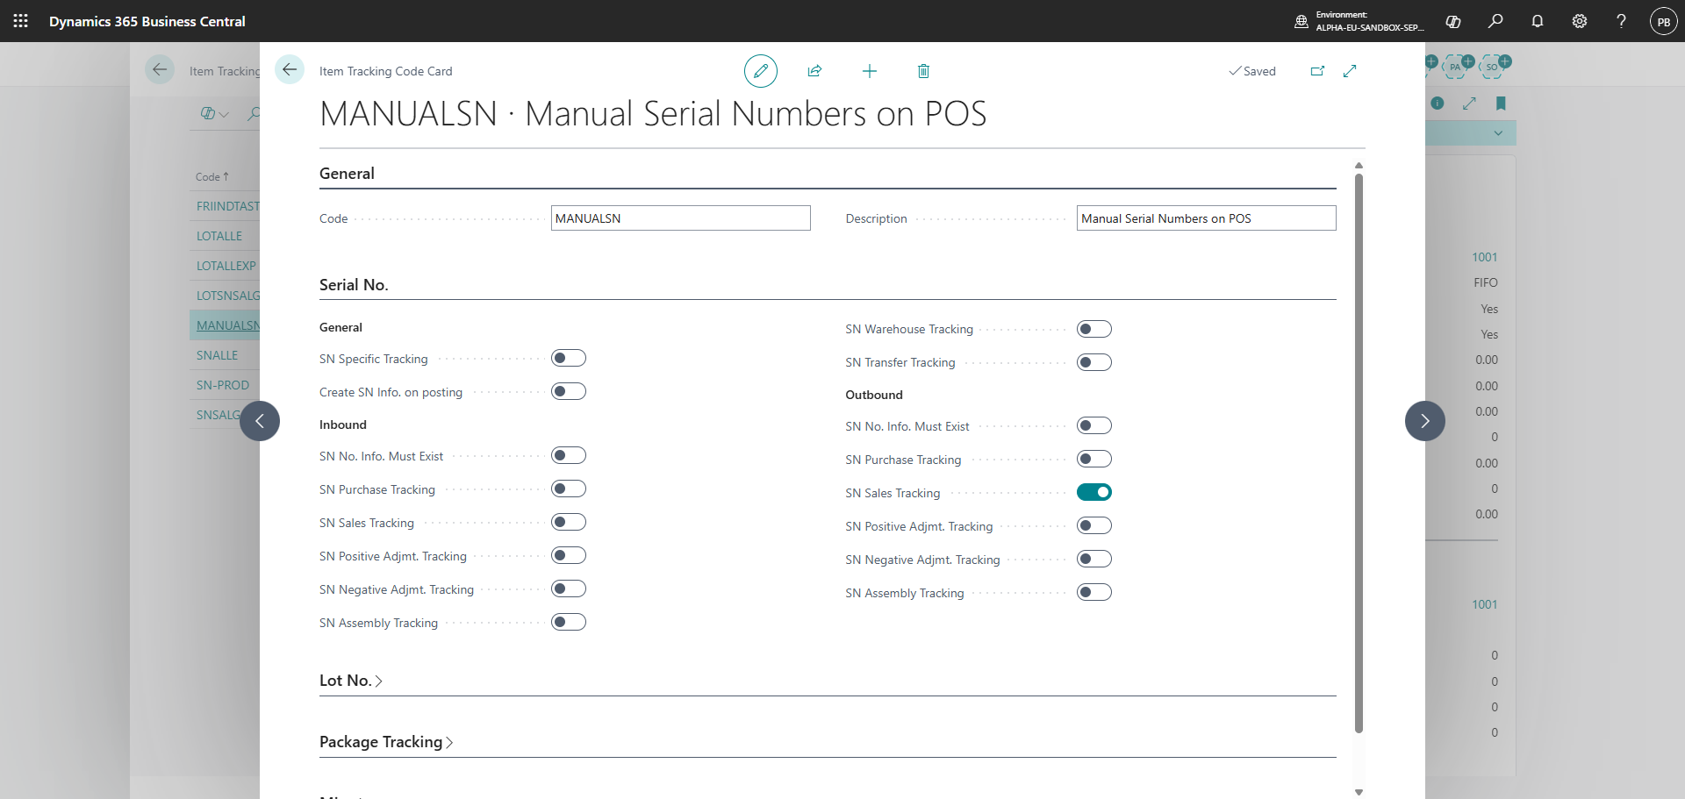Open the app launcher waffle menu
The width and height of the screenshot is (1685, 799).
[21, 21]
